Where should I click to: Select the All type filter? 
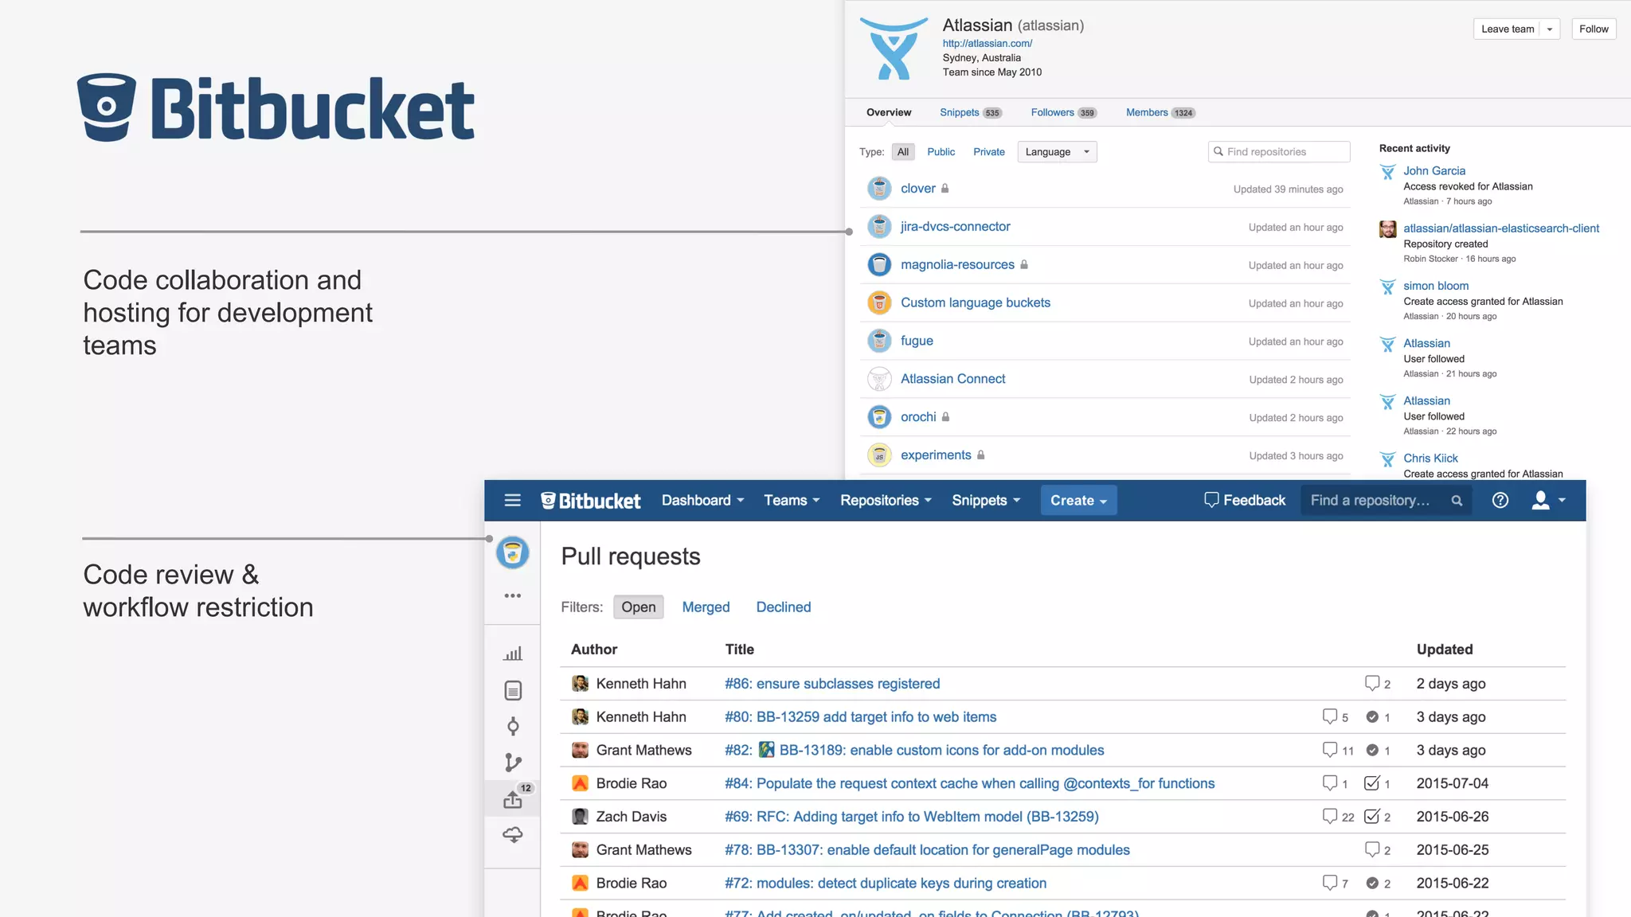pos(903,152)
